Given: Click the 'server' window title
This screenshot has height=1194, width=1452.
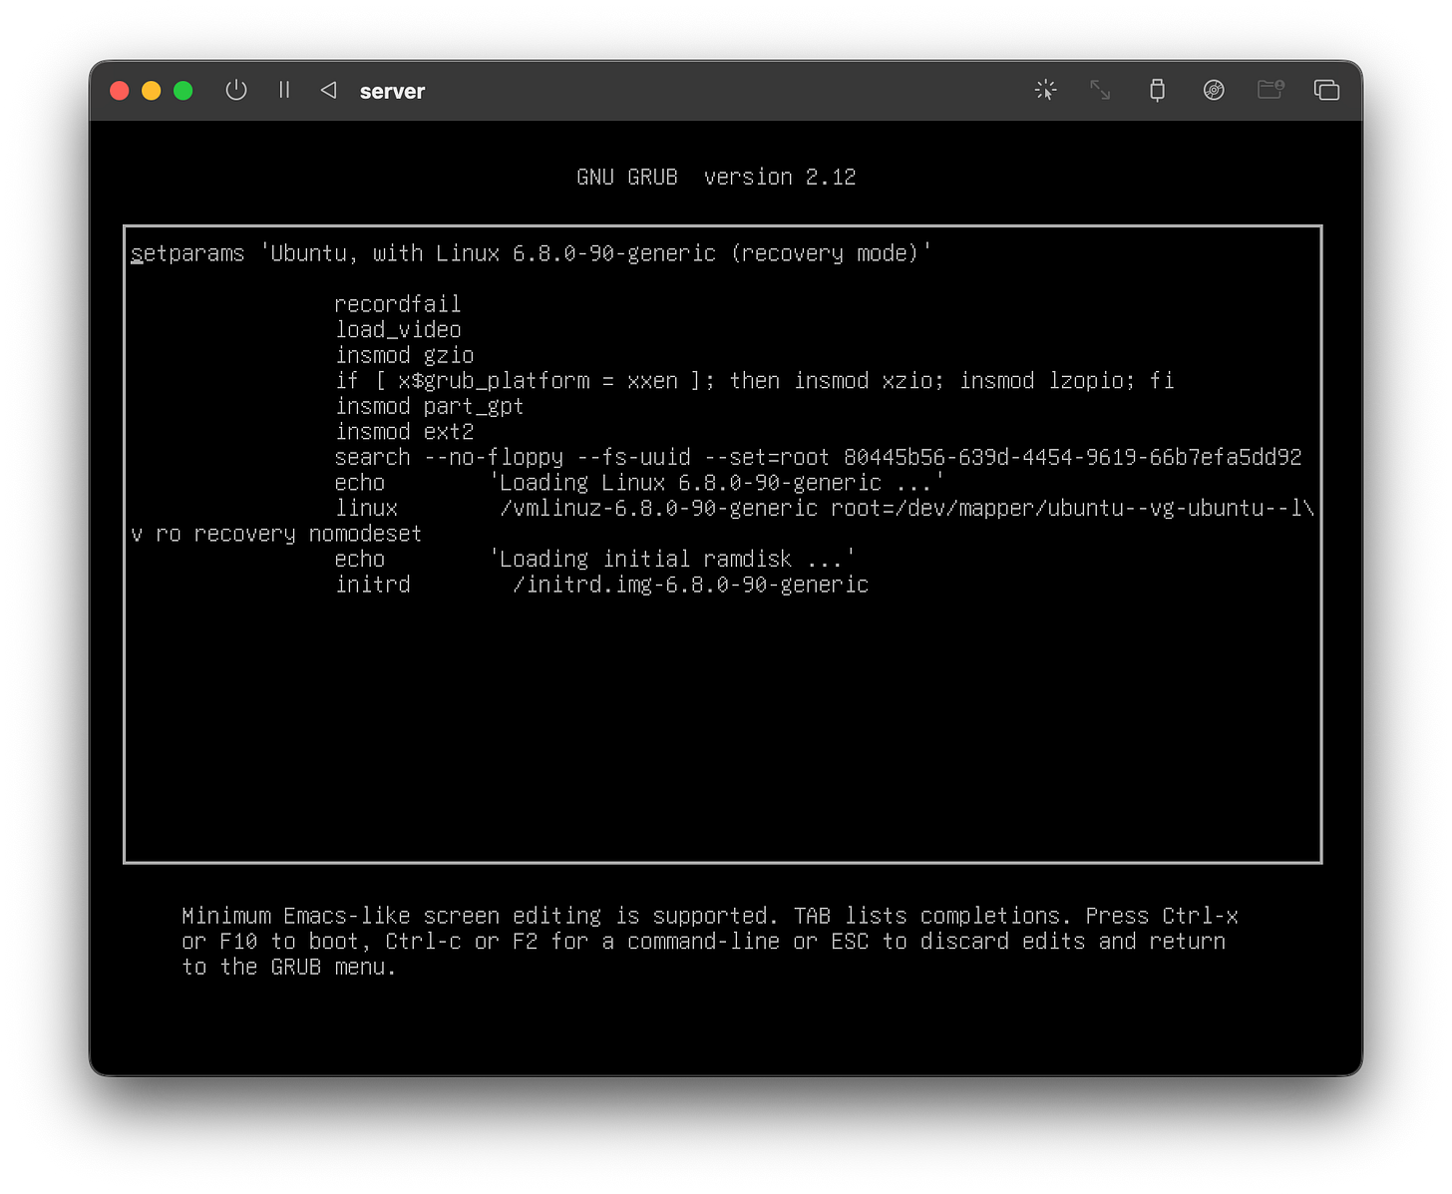Looking at the screenshot, I should (392, 92).
